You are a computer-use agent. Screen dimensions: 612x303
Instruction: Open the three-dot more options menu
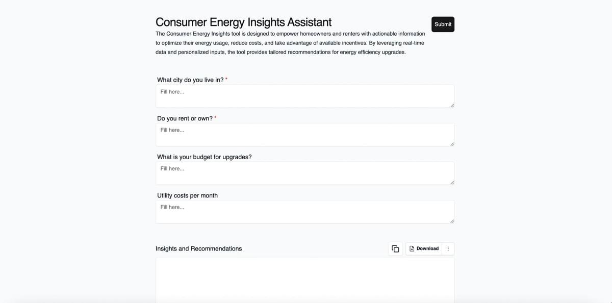tap(448, 249)
